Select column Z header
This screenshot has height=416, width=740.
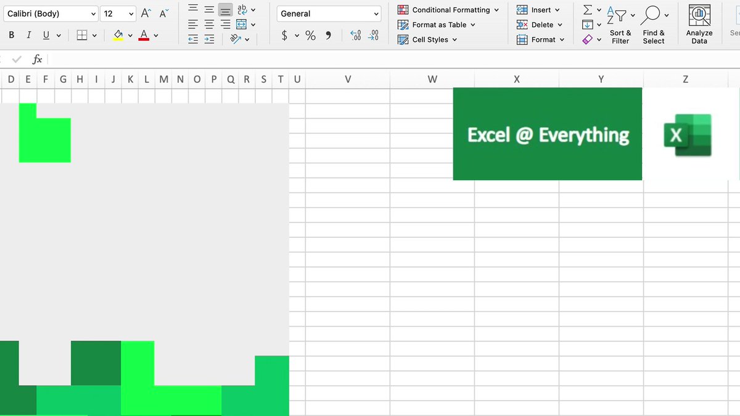click(x=686, y=79)
